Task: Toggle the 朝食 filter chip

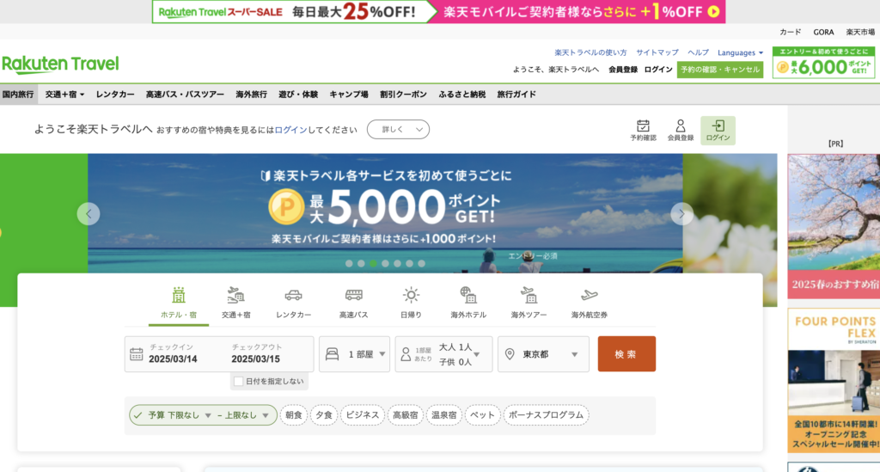Action: pos(294,415)
